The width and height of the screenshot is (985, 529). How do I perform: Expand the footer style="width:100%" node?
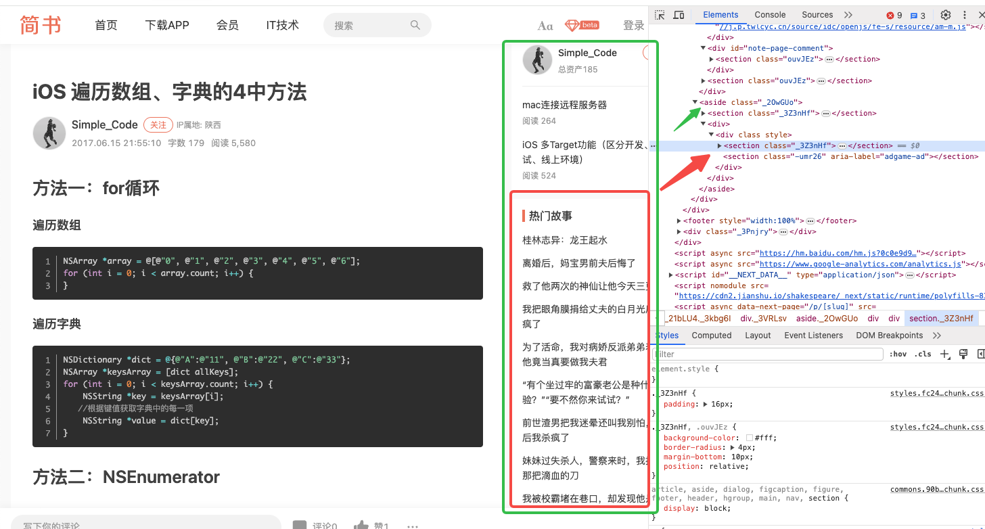[x=679, y=221]
